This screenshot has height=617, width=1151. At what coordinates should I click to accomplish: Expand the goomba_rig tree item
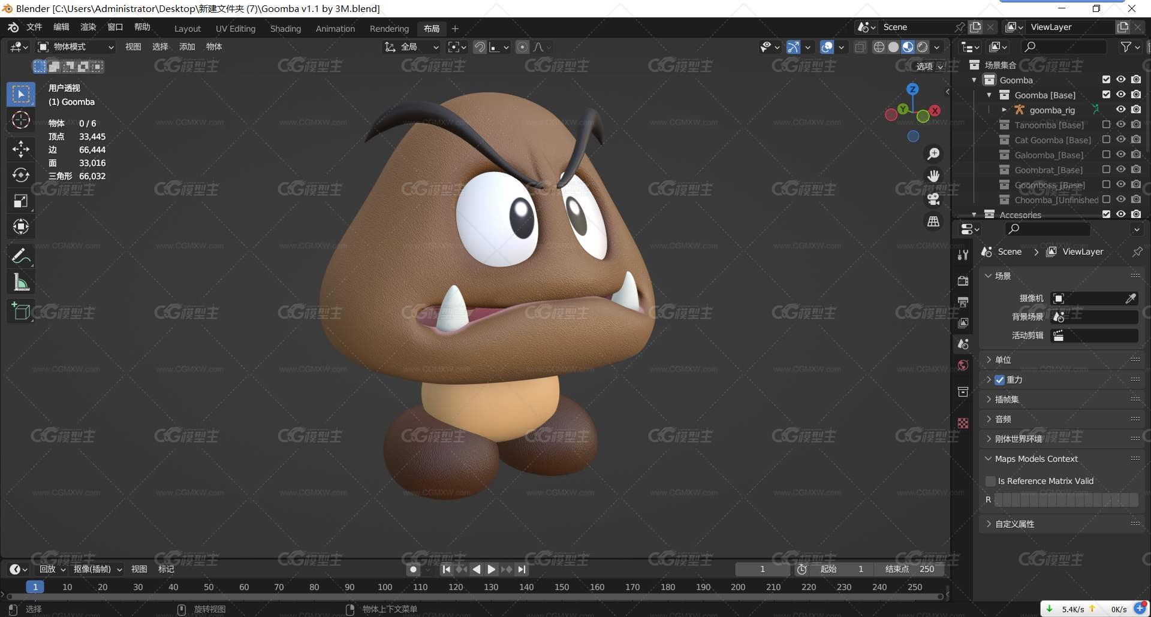pyautogui.click(x=1004, y=110)
